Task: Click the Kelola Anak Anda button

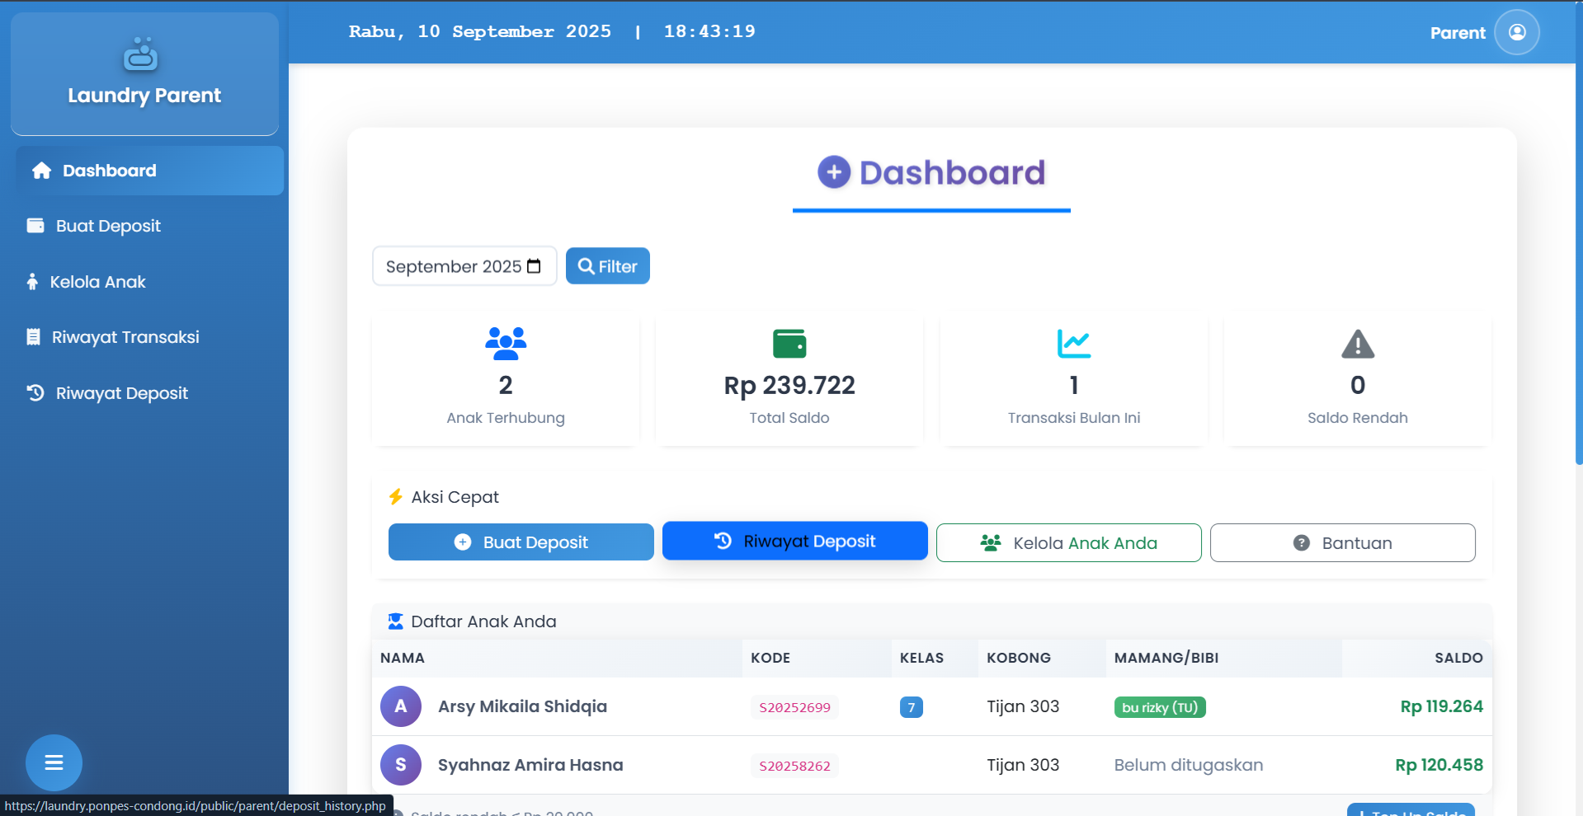Action: [x=1068, y=543]
